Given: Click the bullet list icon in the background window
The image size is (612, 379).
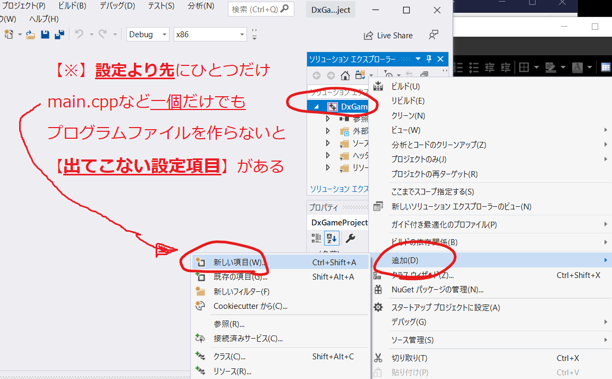Looking at the screenshot, I should [x=474, y=68].
